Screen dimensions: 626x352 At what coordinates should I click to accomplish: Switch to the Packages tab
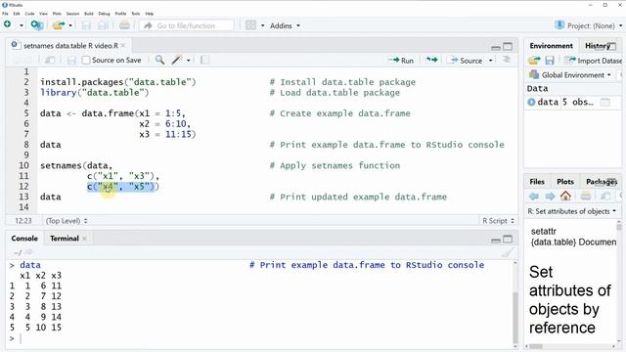601,181
